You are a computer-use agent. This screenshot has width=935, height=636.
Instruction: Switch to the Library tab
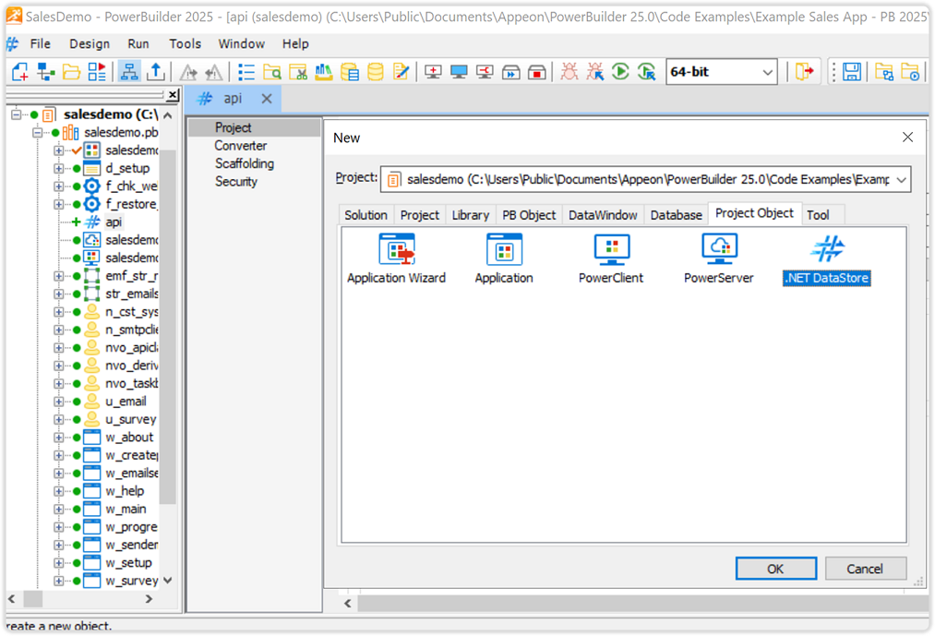470,215
